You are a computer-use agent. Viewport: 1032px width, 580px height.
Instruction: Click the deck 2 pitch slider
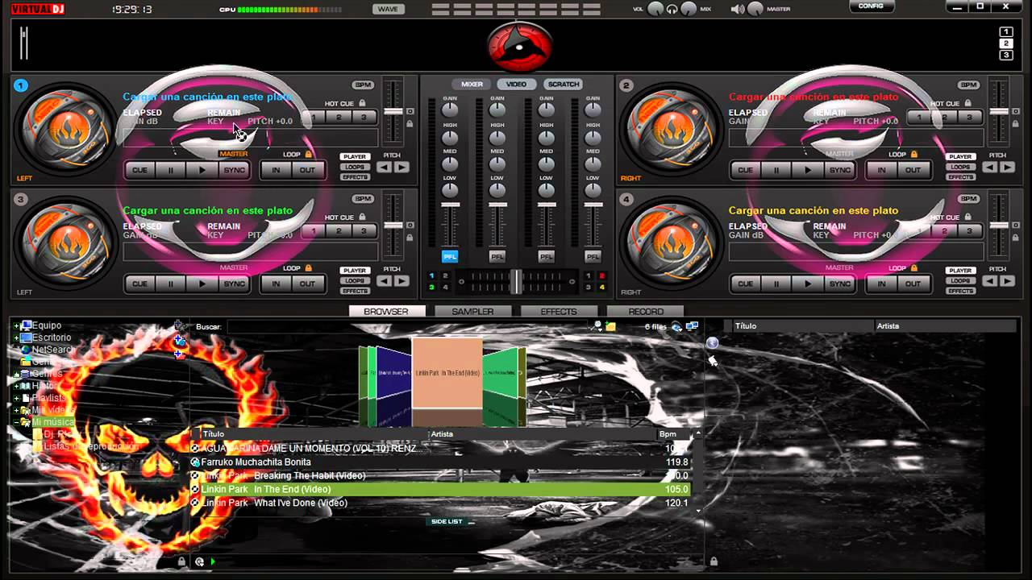pos(997,111)
